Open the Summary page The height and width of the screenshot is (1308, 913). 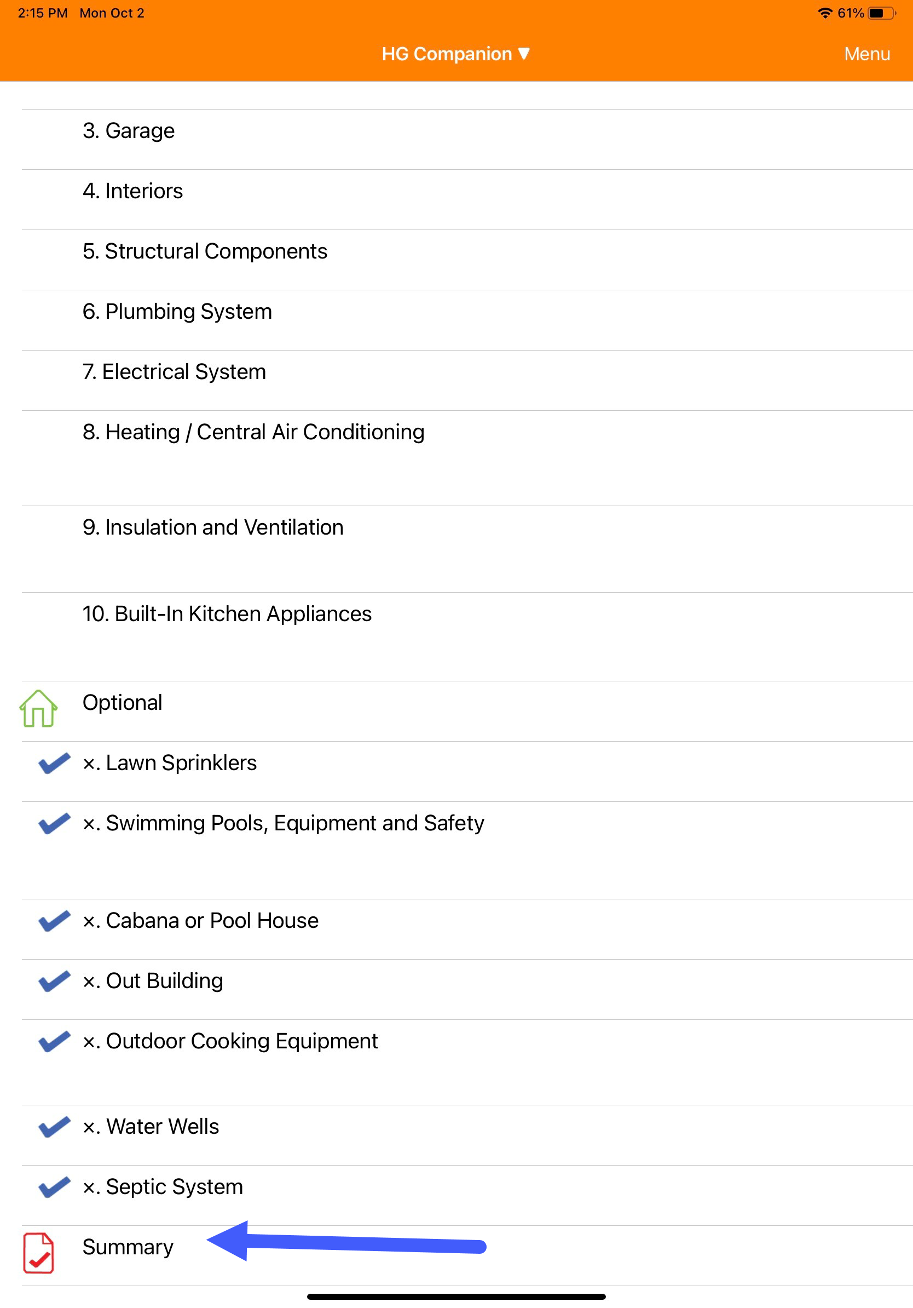point(129,1247)
